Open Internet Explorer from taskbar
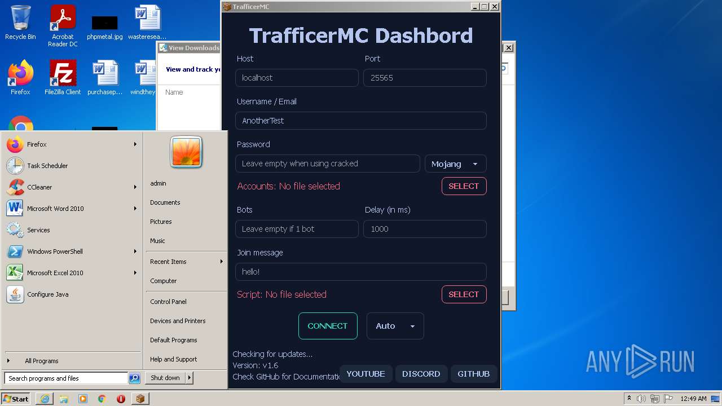The height and width of the screenshot is (406, 722). (x=45, y=399)
